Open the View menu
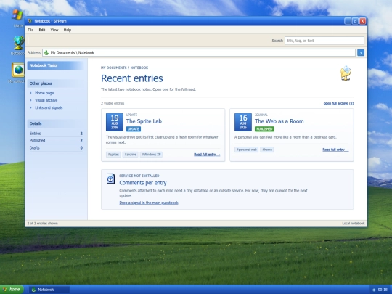Viewport: 392px width, 294px height. coord(54,30)
